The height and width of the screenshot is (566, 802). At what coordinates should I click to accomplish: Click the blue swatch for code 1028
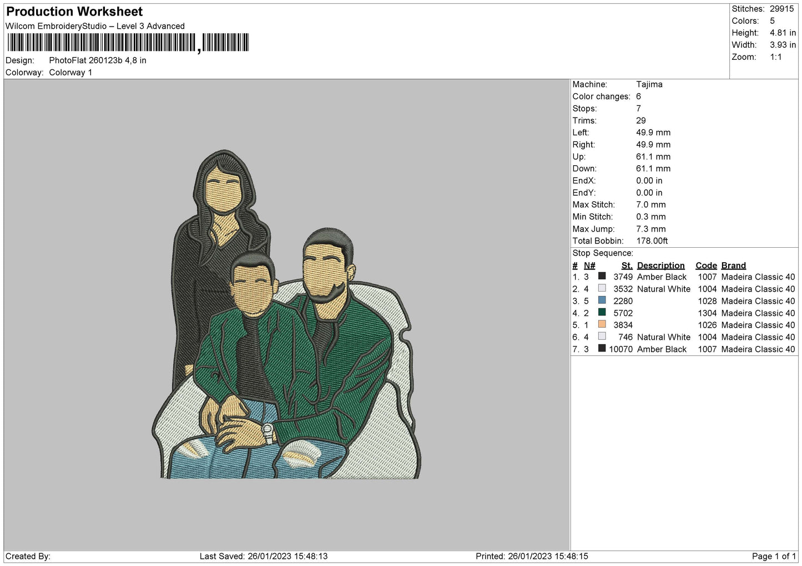(602, 300)
